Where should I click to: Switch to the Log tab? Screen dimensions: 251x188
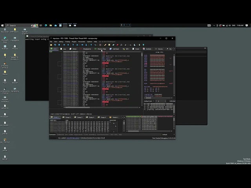(63, 49)
